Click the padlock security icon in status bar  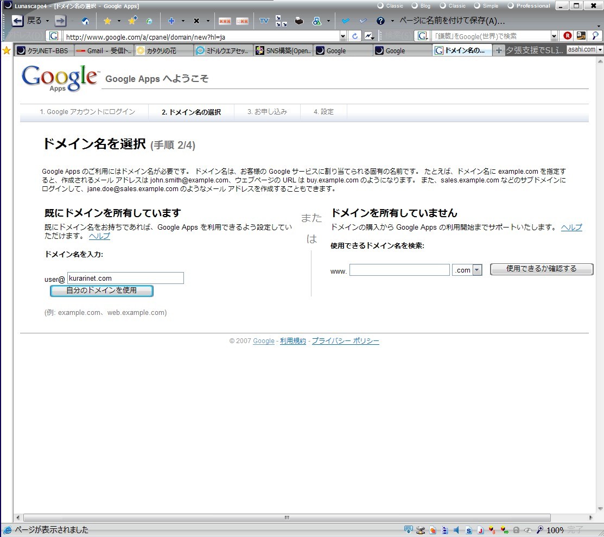[516, 530]
